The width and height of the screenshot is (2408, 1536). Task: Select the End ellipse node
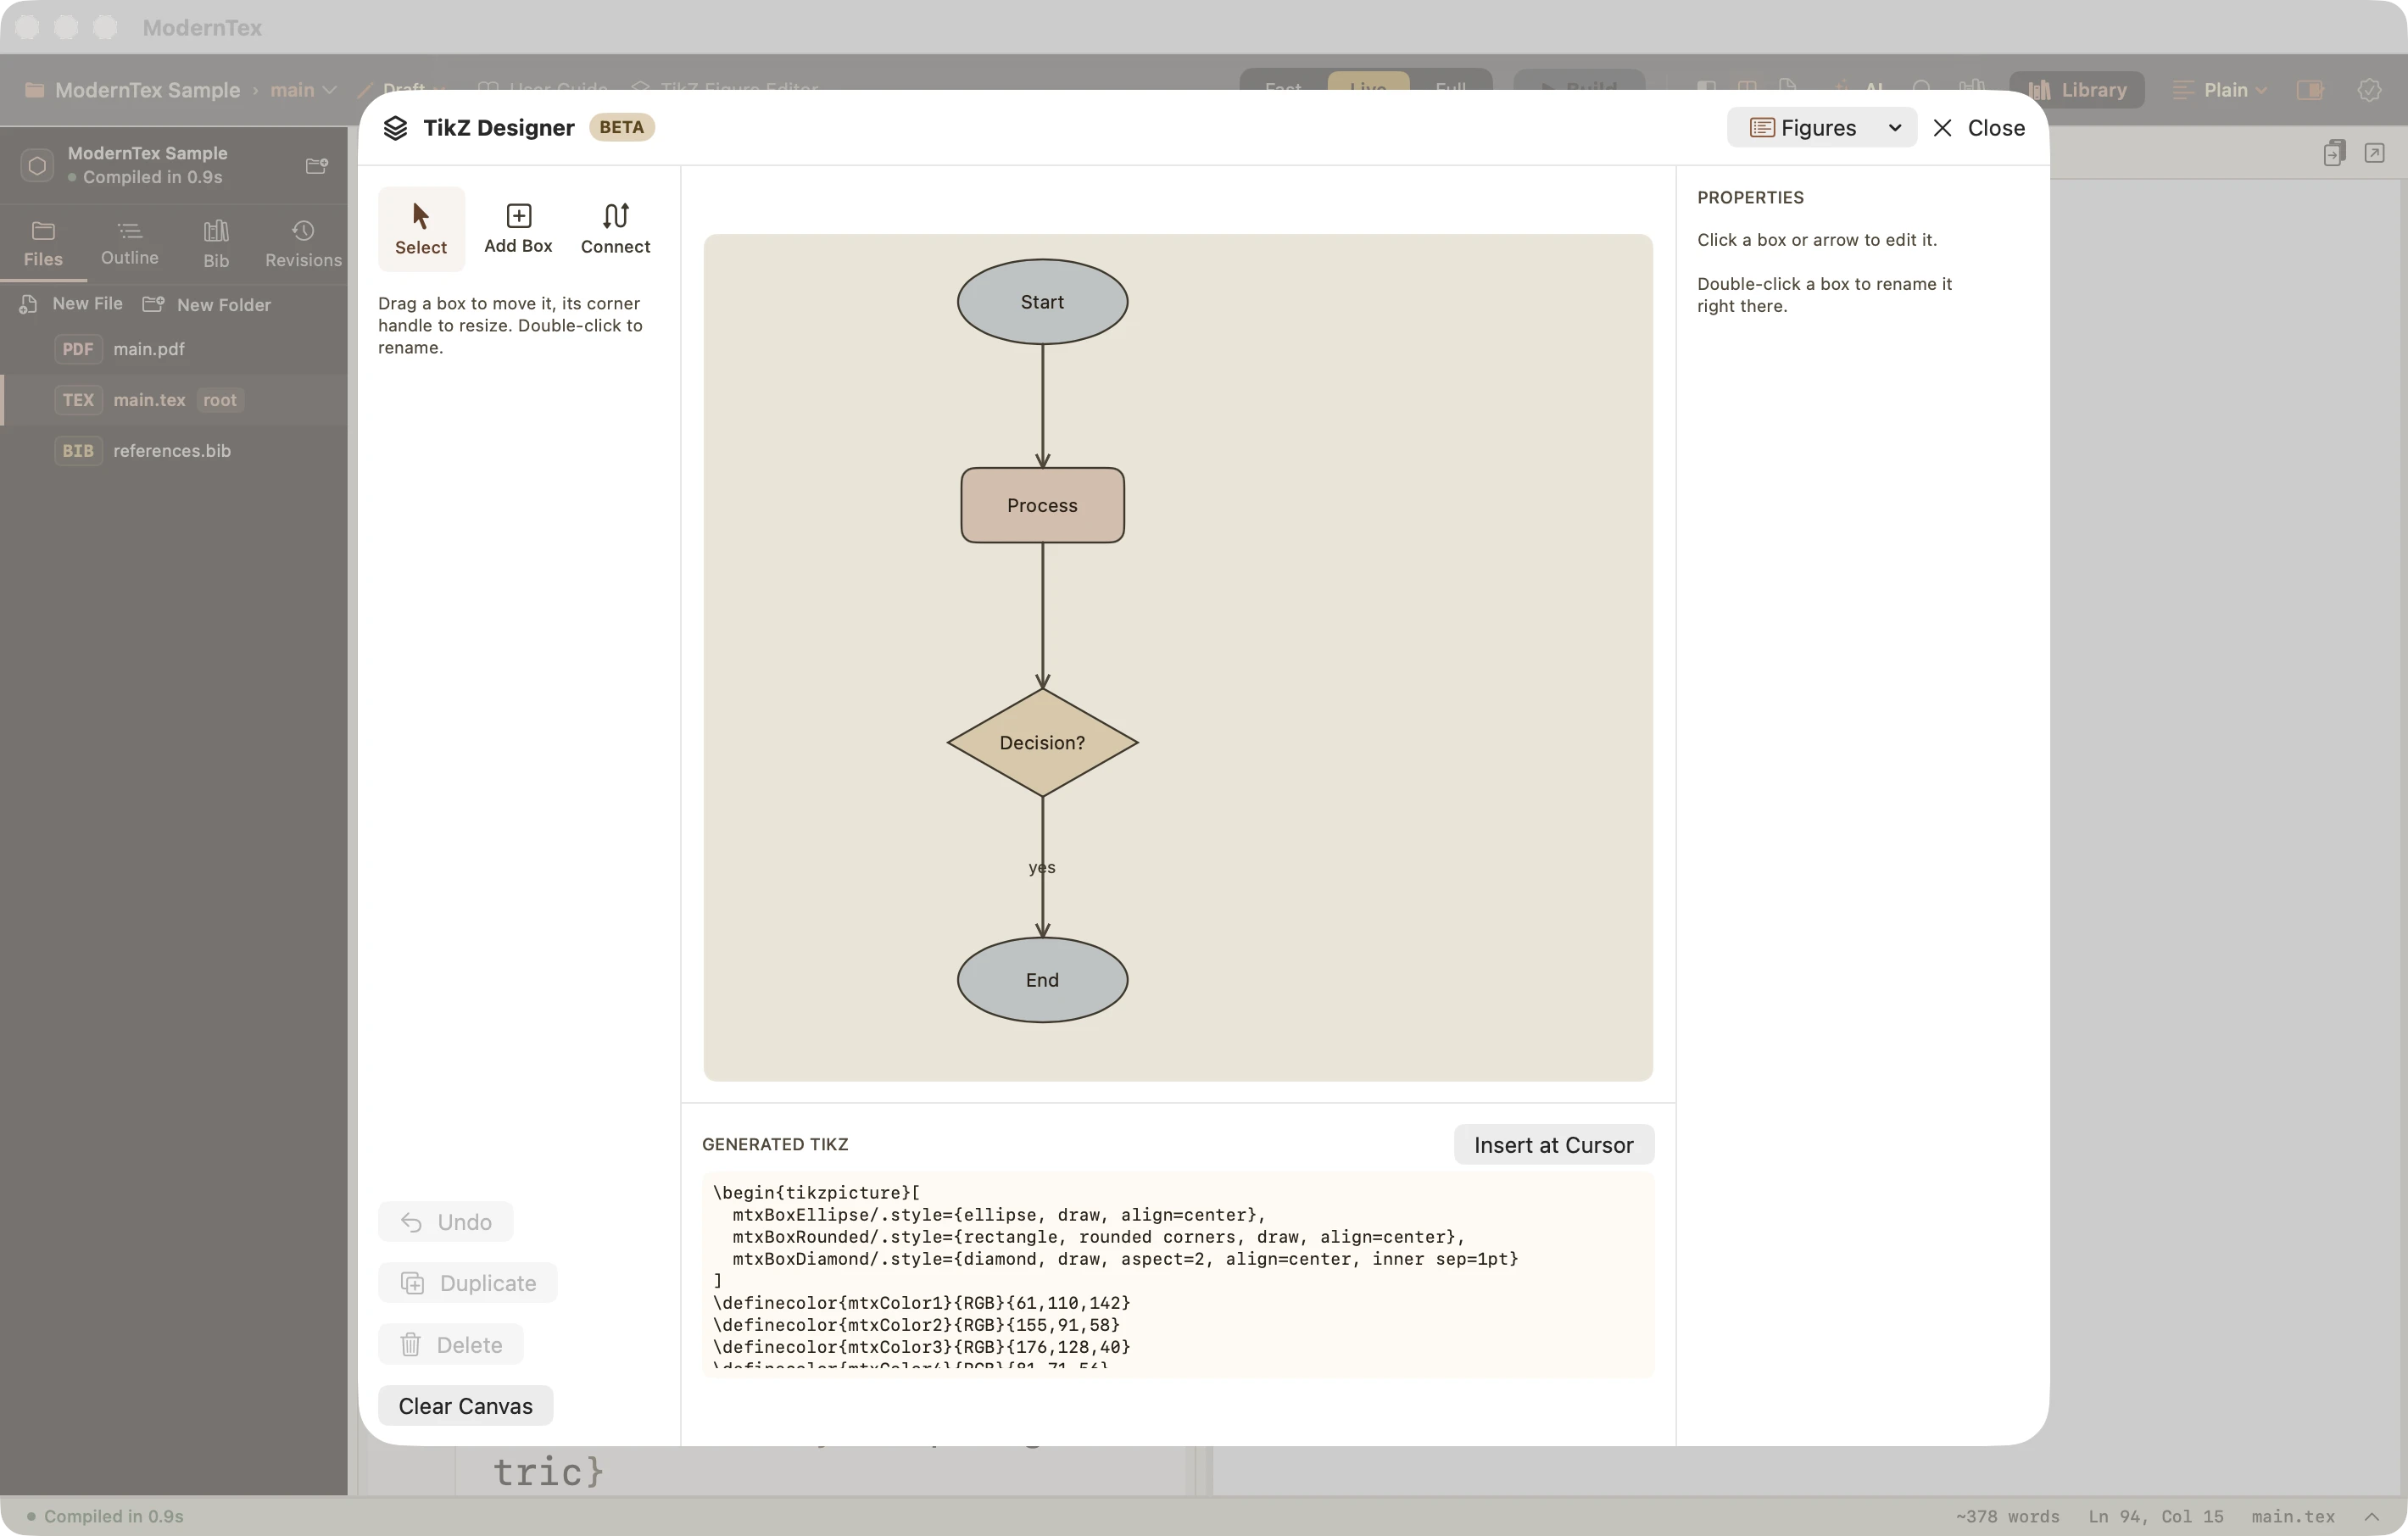(x=1042, y=979)
